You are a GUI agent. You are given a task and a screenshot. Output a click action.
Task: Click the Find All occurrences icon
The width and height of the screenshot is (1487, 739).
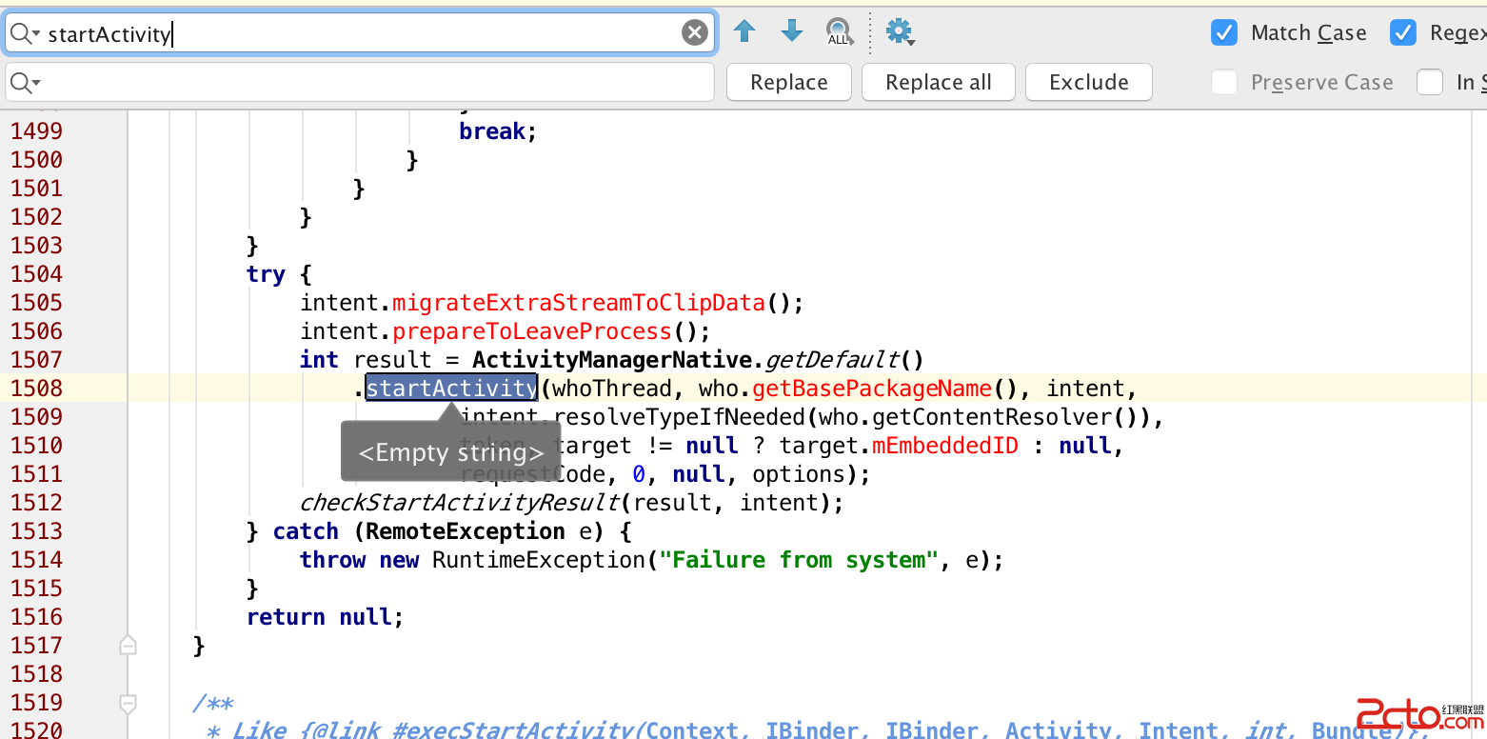click(x=839, y=32)
